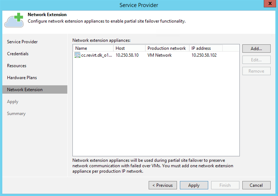The width and height of the screenshot is (278, 196).
Task: Open the Service Provider wizard step
Action: (x=22, y=42)
